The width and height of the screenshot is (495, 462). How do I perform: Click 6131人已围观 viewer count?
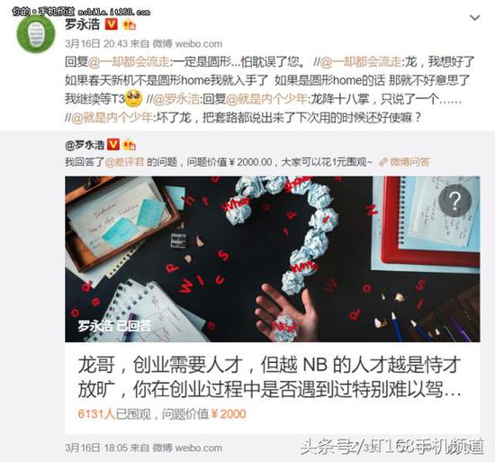point(114,414)
